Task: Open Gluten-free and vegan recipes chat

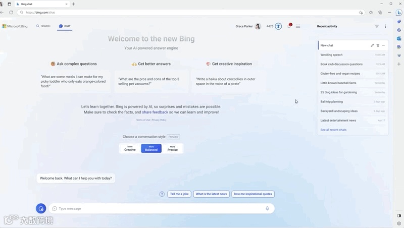Action: tap(352, 74)
